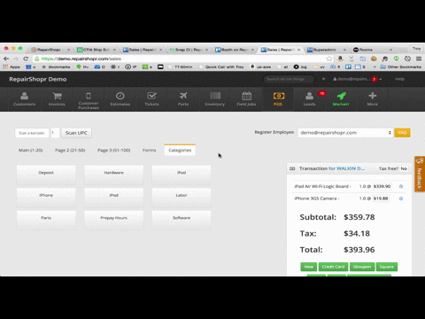
Task: Click the WALKIN customer link in Transaction
Action: click(x=346, y=168)
